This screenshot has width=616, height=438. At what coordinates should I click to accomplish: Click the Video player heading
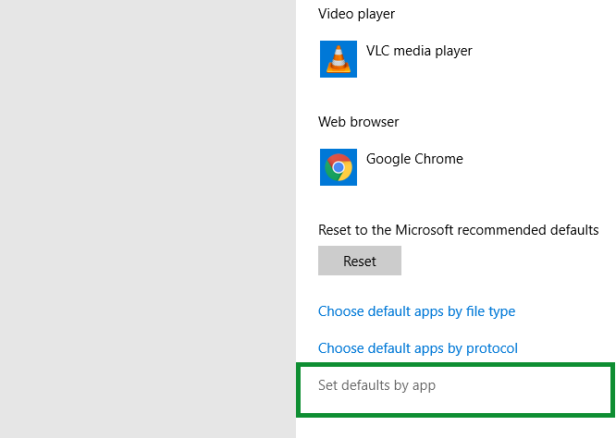pos(356,14)
